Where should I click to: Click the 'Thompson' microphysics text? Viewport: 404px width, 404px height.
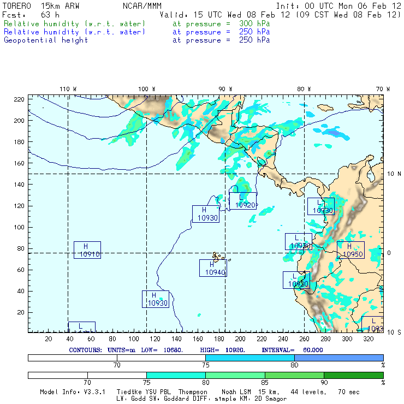pyautogui.click(x=193, y=392)
